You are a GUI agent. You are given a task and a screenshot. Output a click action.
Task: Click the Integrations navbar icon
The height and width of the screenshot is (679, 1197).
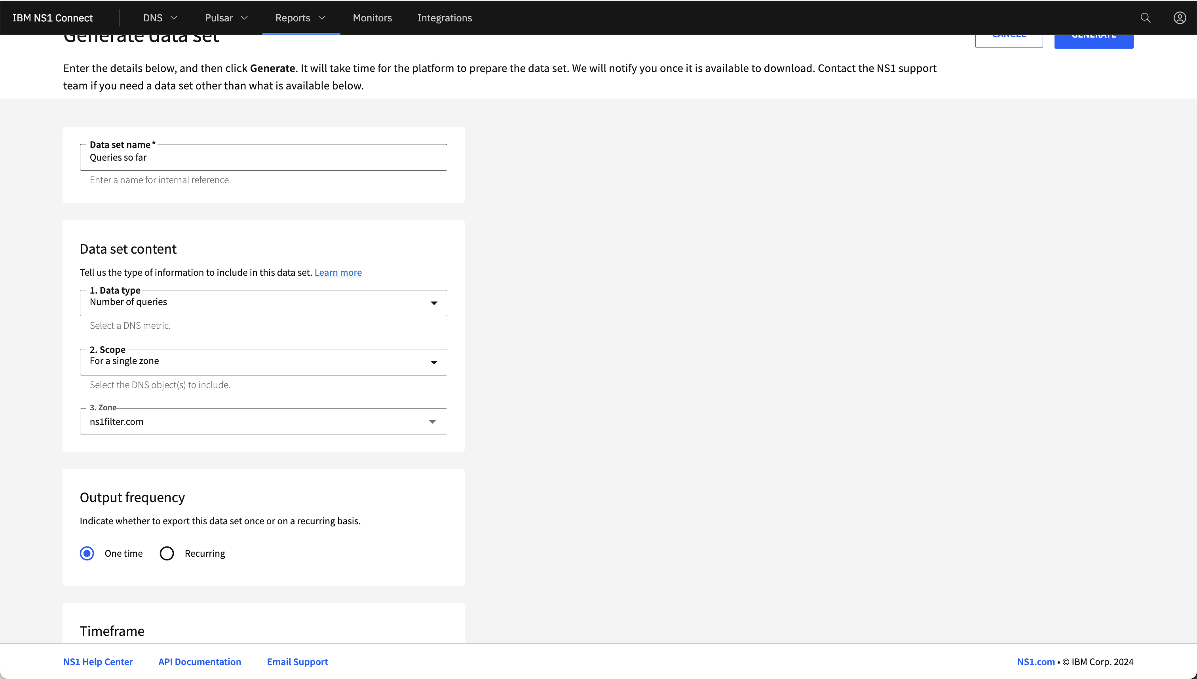point(445,18)
